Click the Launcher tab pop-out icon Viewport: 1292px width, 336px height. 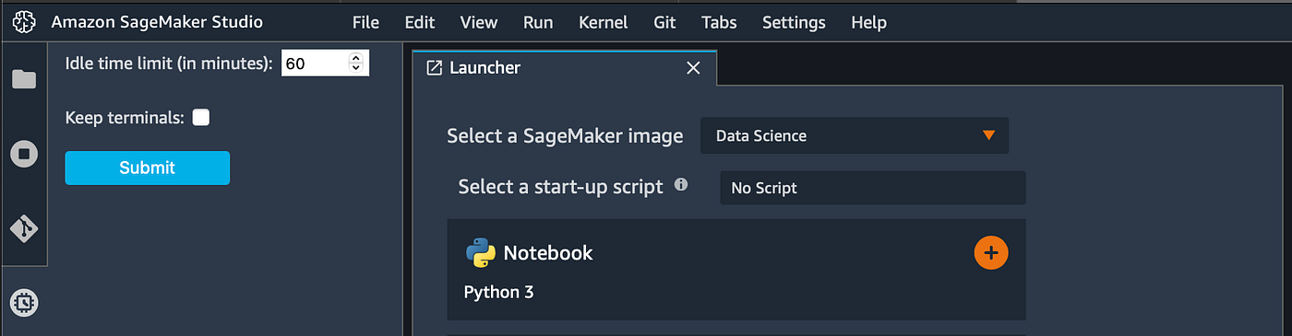434,68
